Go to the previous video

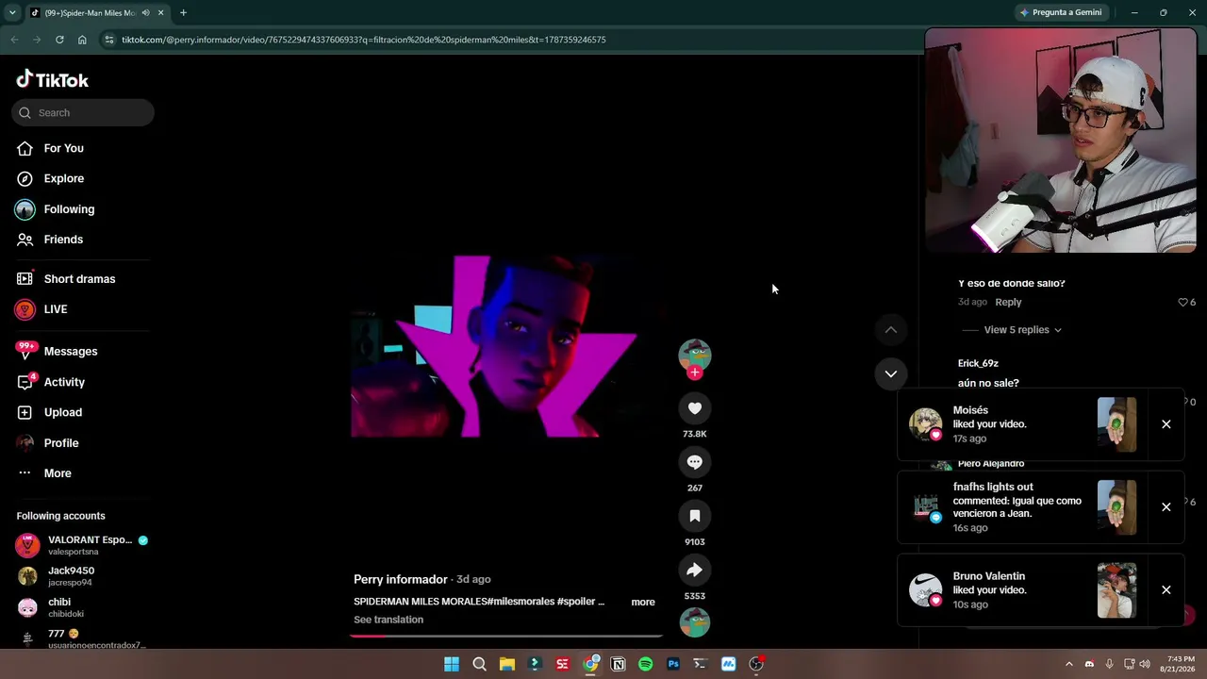(x=890, y=330)
